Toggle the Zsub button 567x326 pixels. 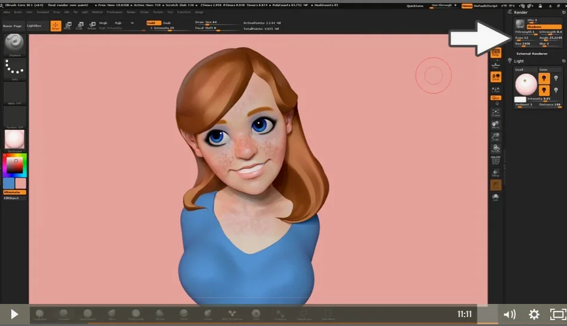pos(167,23)
